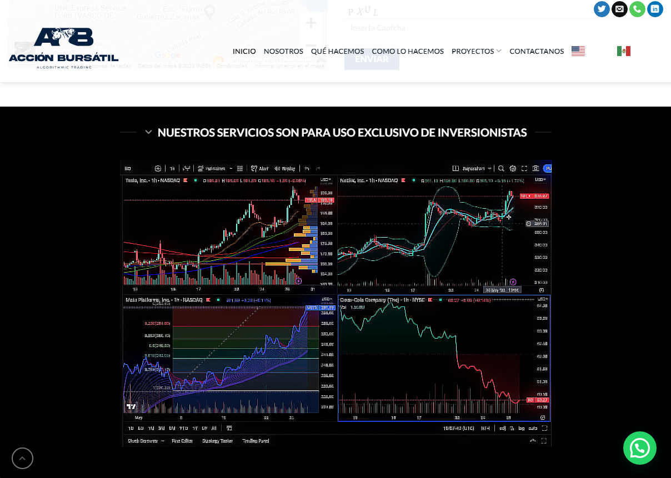Collapse the Nuestros Servicios section chevron

point(148,132)
